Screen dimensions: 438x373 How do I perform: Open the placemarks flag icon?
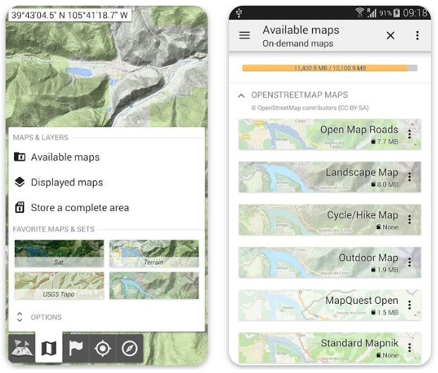point(76,348)
